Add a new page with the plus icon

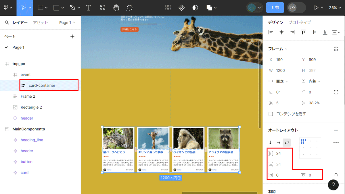(x=72, y=37)
